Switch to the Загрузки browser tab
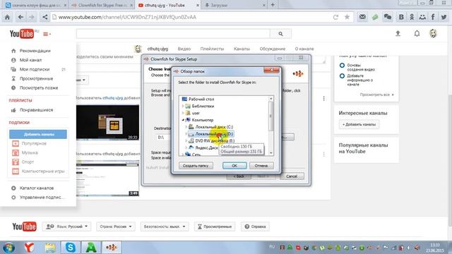Image resolution: width=452 pixels, height=254 pixels. (234, 5)
